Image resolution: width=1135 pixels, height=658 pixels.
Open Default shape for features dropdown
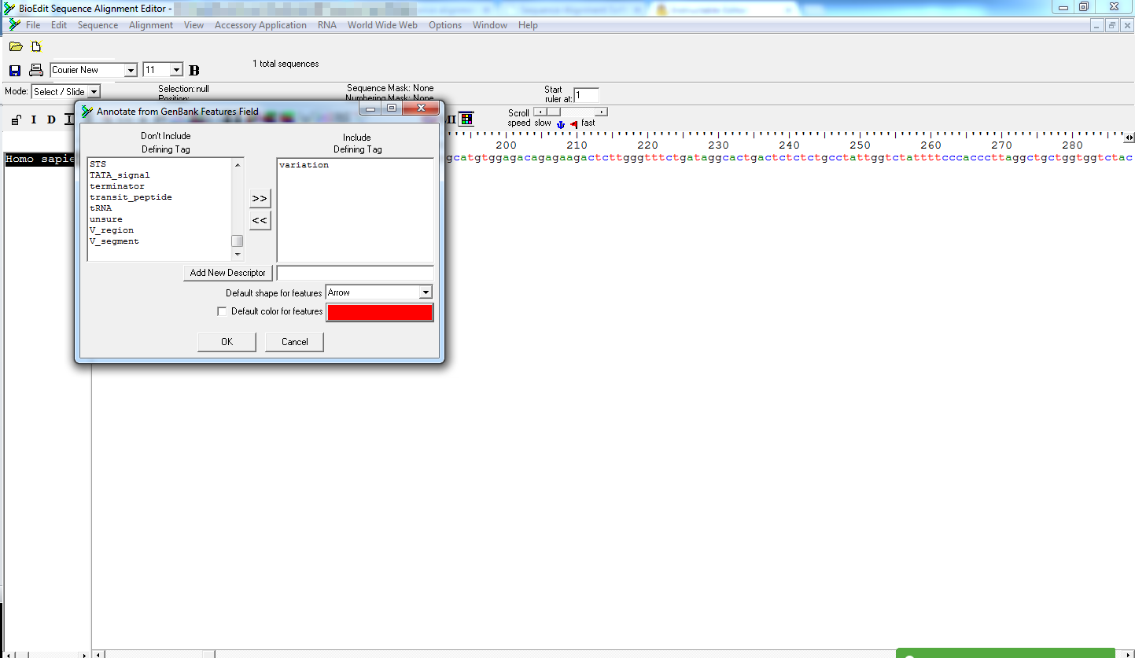coord(426,292)
